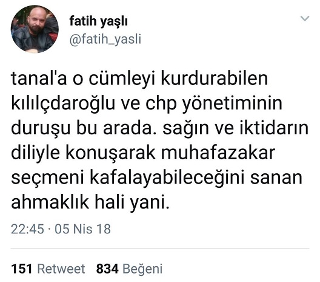Select the word ahmaklık in last line
Viewport: 320px width, 282px height.
coord(50,202)
